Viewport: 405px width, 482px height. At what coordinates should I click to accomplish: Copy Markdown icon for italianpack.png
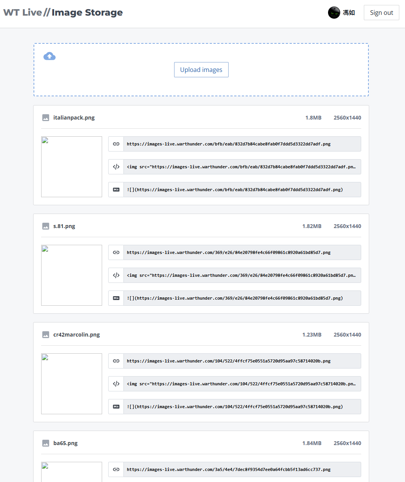116,190
